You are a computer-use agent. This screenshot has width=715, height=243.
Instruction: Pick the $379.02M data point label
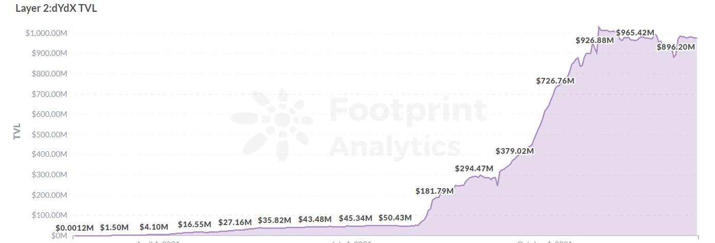pyautogui.click(x=514, y=151)
